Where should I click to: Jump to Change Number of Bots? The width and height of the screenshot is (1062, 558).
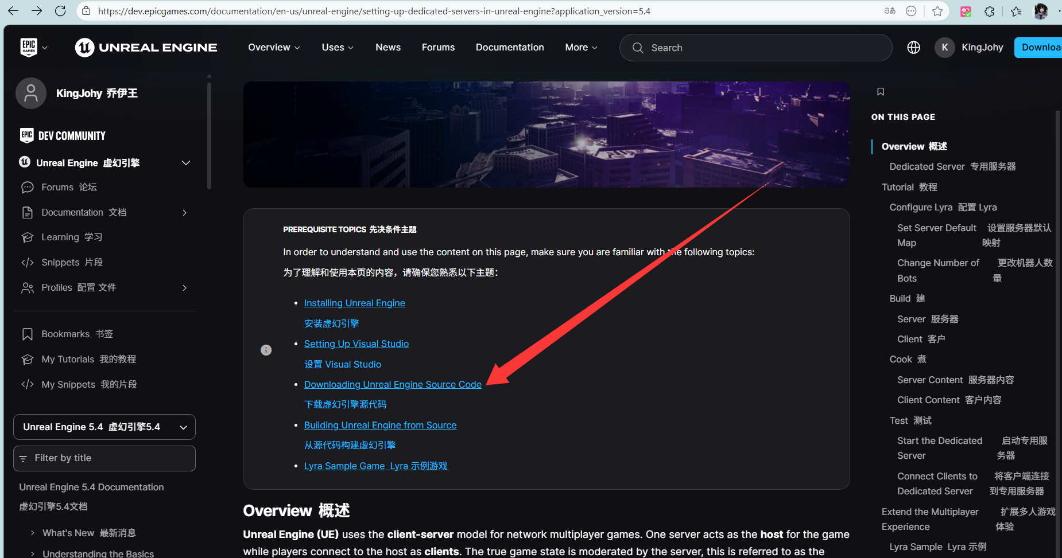pyautogui.click(x=975, y=271)
